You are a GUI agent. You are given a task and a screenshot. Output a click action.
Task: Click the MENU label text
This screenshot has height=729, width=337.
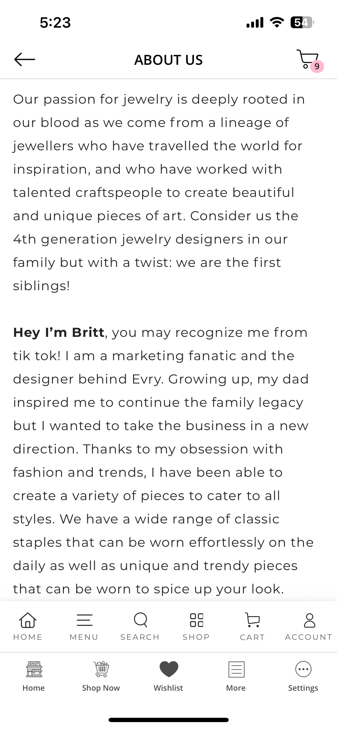[84, 637]
